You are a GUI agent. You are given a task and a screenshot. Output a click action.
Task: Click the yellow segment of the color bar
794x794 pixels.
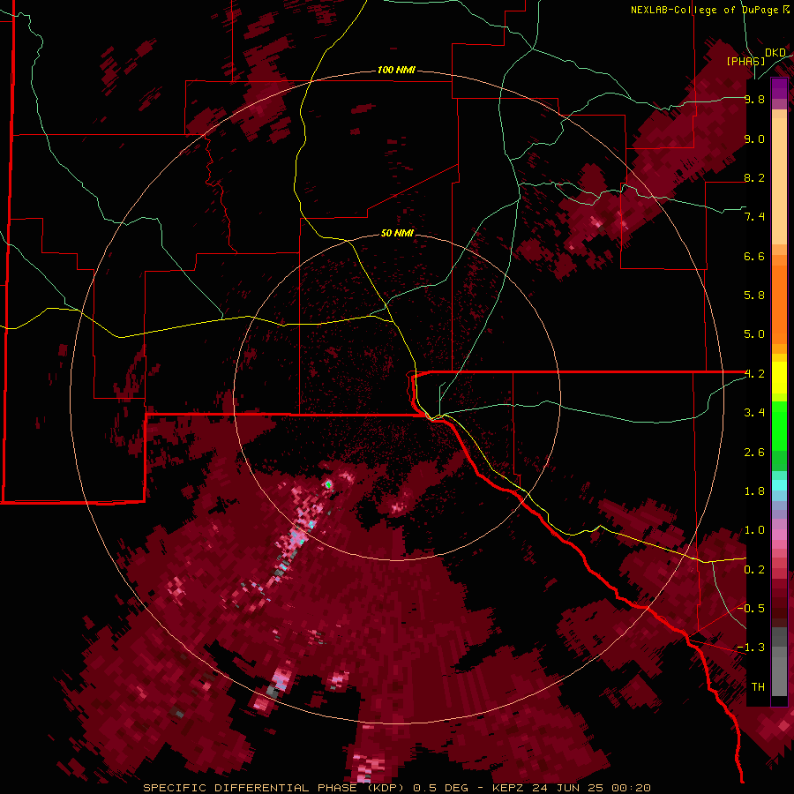(779, 378)
